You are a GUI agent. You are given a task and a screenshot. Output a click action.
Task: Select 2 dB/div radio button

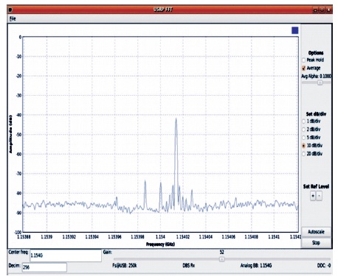pyautogui.click(x=303, y=130)
